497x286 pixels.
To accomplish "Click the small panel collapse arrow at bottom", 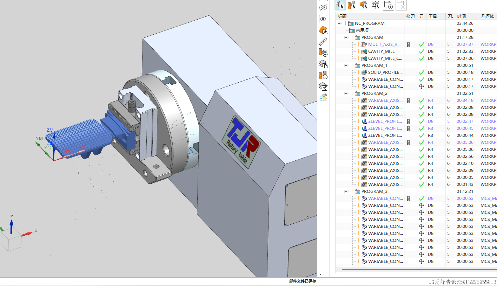I will (320, 274).
